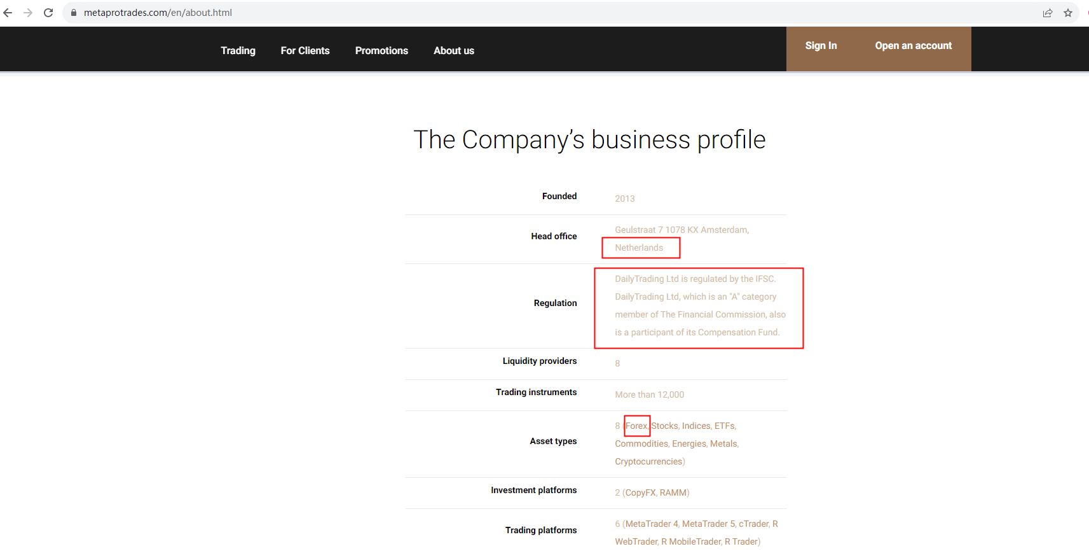Viewport: 1089px width, 558px height.
Task: Click the DailyTrading Ltd regulation paragraph
Action: (699, 305)
